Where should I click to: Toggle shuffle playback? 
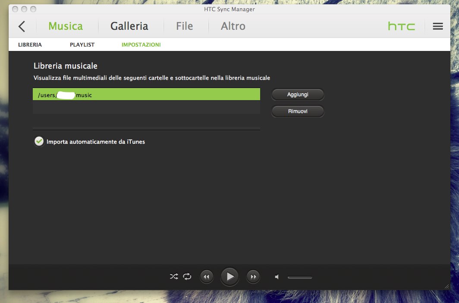[x=173, y=276]
